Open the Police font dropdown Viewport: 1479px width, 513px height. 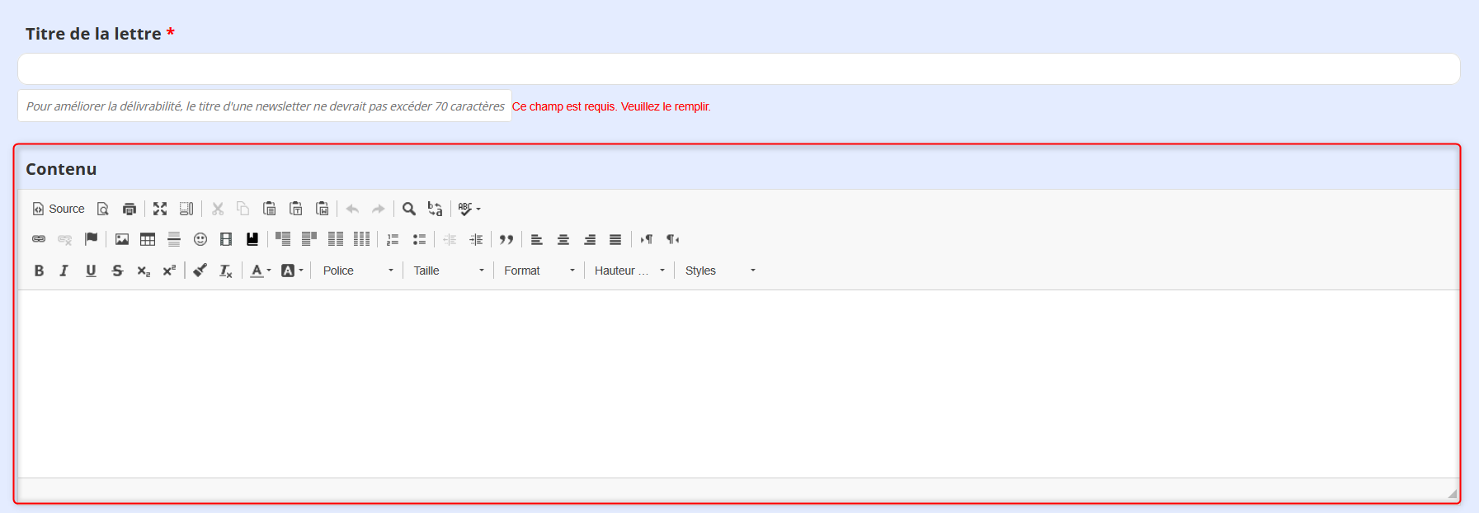[358, 271]
